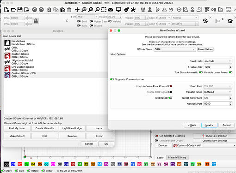Screen dimensions: 236x173
Task: Open a file with the folder icon
Action: (x=13, y=10)
